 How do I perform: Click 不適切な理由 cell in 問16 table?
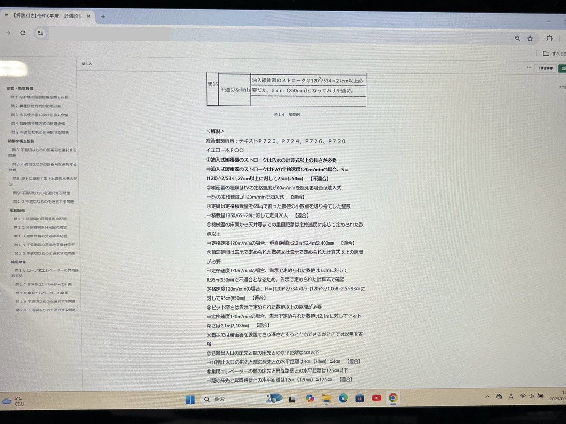234,90
